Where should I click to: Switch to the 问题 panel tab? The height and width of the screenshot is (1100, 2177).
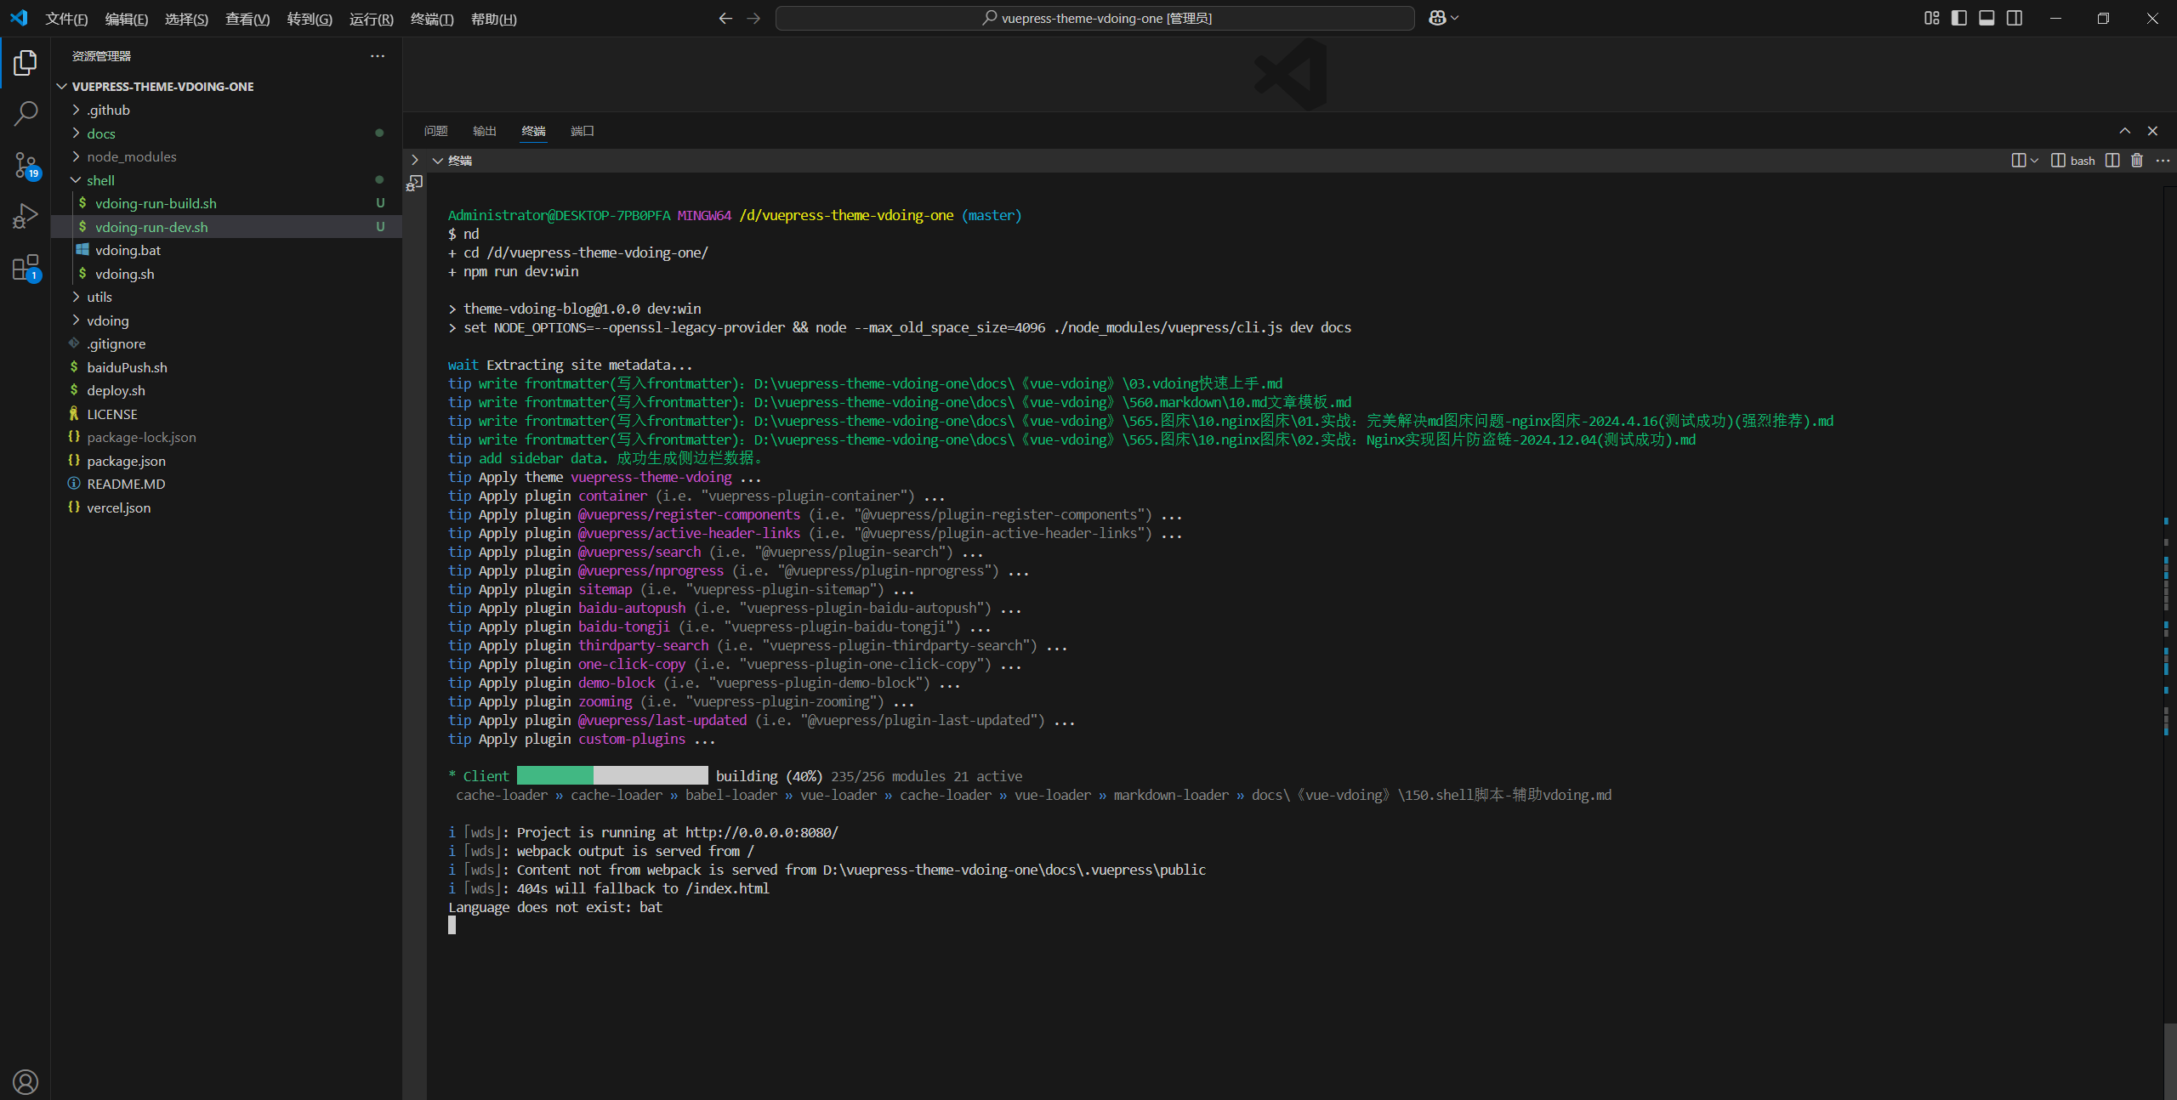(435, 131)
